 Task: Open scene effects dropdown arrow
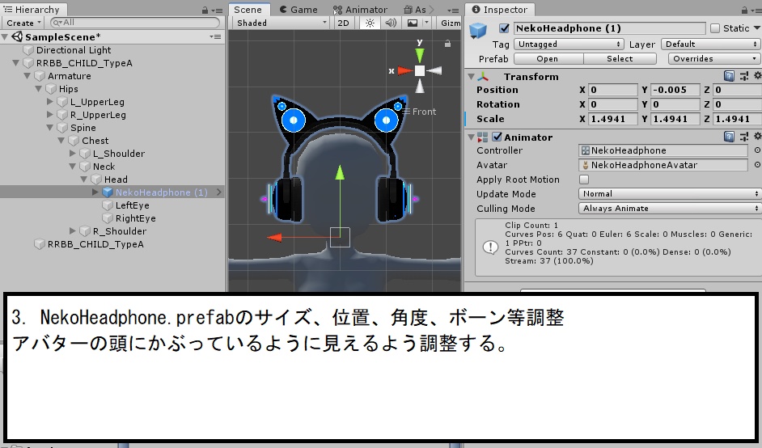(x=426, y=23)
